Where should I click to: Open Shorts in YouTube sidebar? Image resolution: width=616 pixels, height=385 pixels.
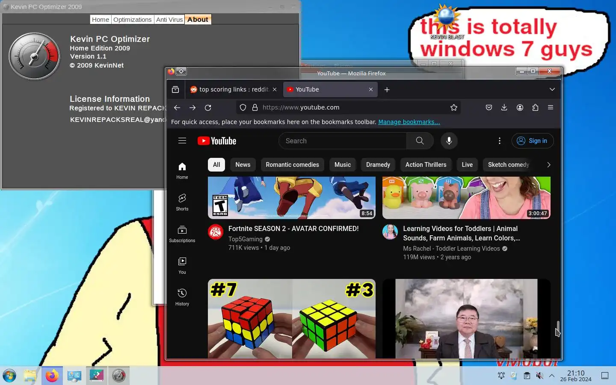[x=182, y=202]
